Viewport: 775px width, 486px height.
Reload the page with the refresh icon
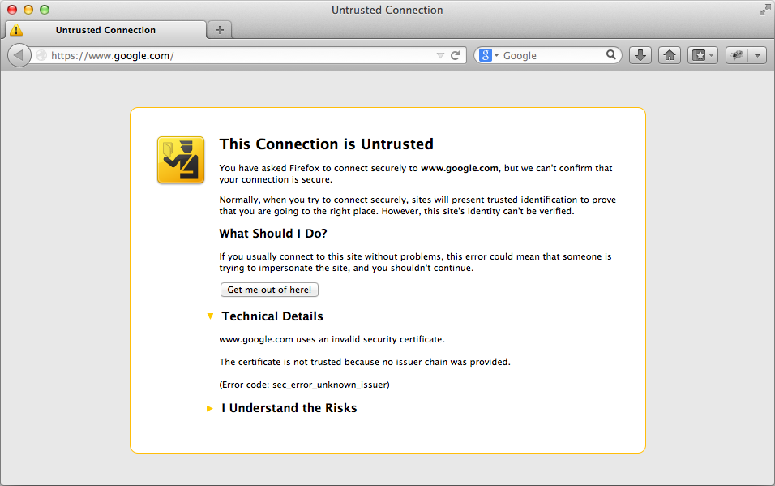point(456,55)
